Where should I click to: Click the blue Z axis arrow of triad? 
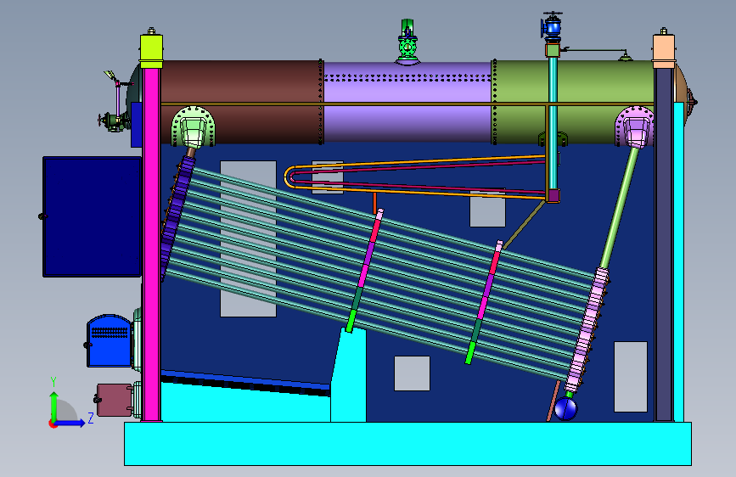click(70, 423)
